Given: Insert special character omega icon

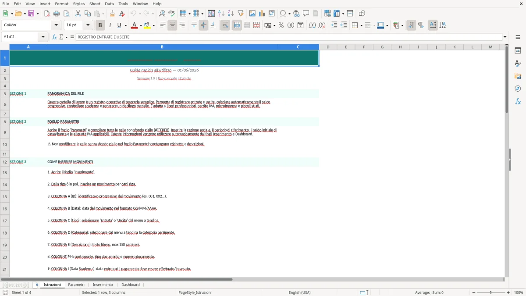Looking at the screenshot, I should [x=283, y=14].
